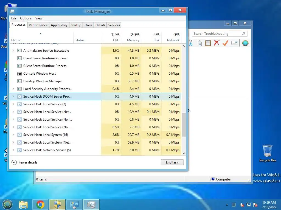Sort processes by the Network column header
Screen dimensions: 281x210
pos(172,37)
